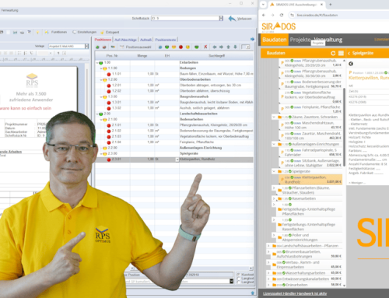389x298 pixels.
Task: Collapse the 2.00 Landschaftsbauarbeiten tree node
Action: click(97, 114)
